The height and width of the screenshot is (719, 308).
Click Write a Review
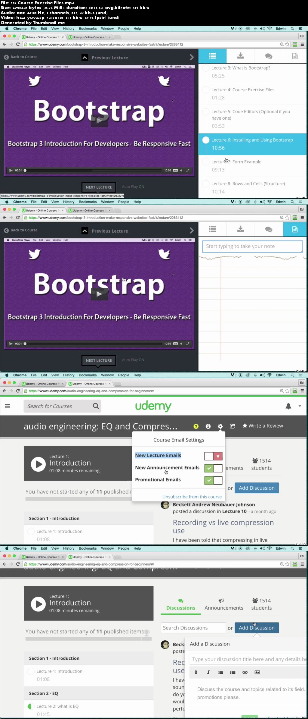tap(263, 426)
